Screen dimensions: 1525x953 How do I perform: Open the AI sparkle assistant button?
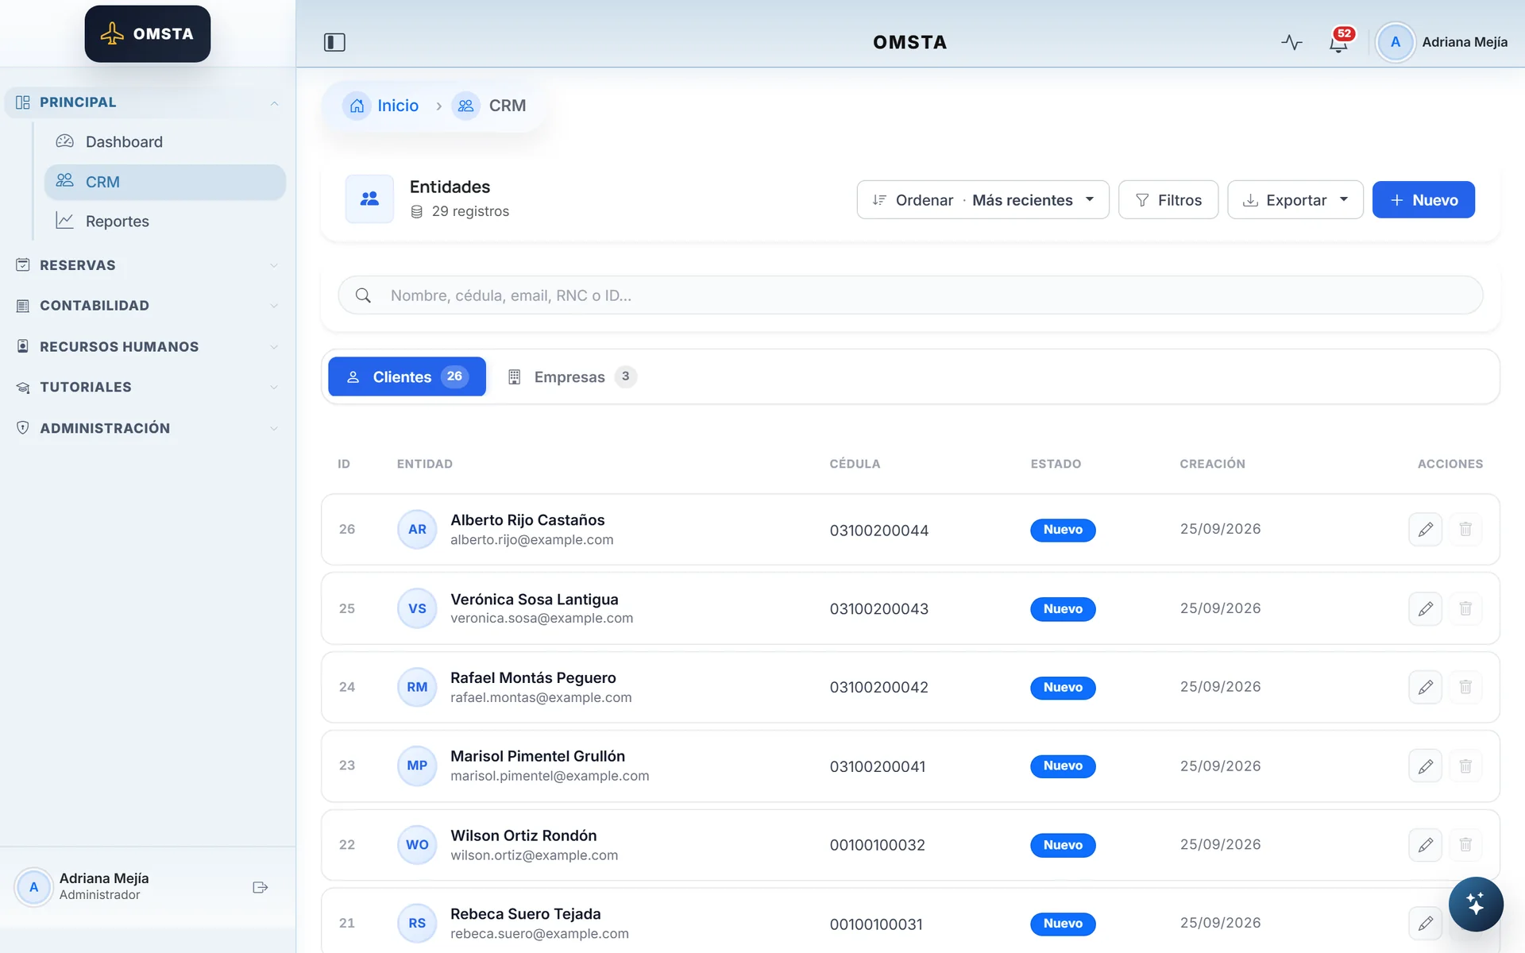1475,904
